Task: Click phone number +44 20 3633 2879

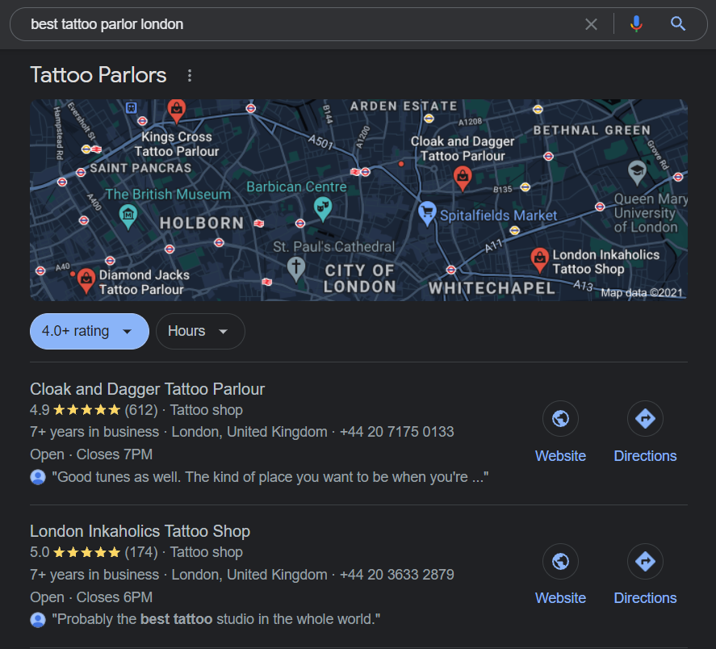Action: [397, 575]
